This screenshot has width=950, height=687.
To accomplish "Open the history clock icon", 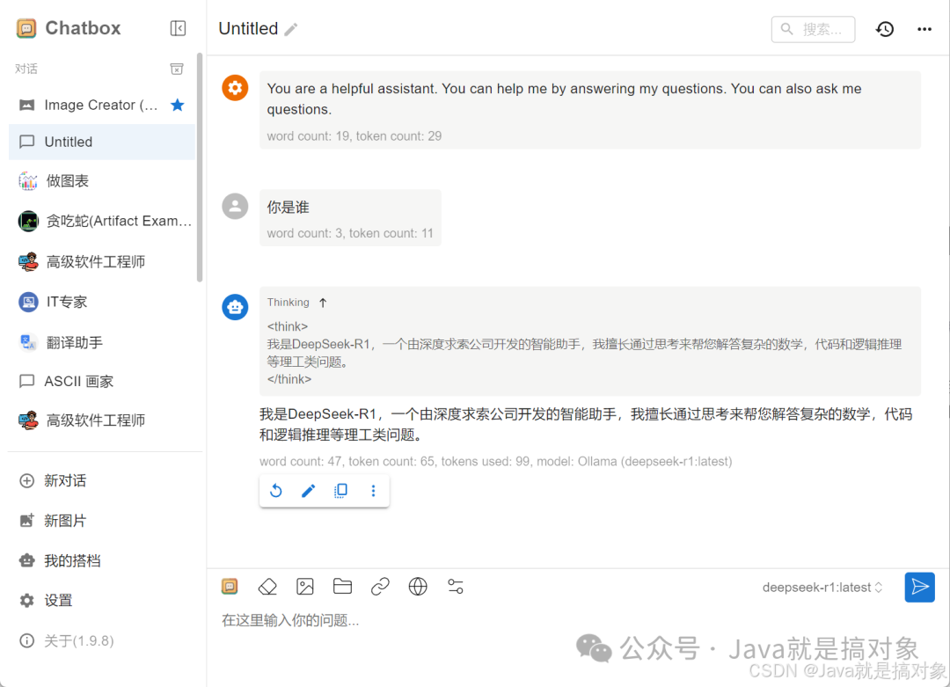I will pos(885,29).
